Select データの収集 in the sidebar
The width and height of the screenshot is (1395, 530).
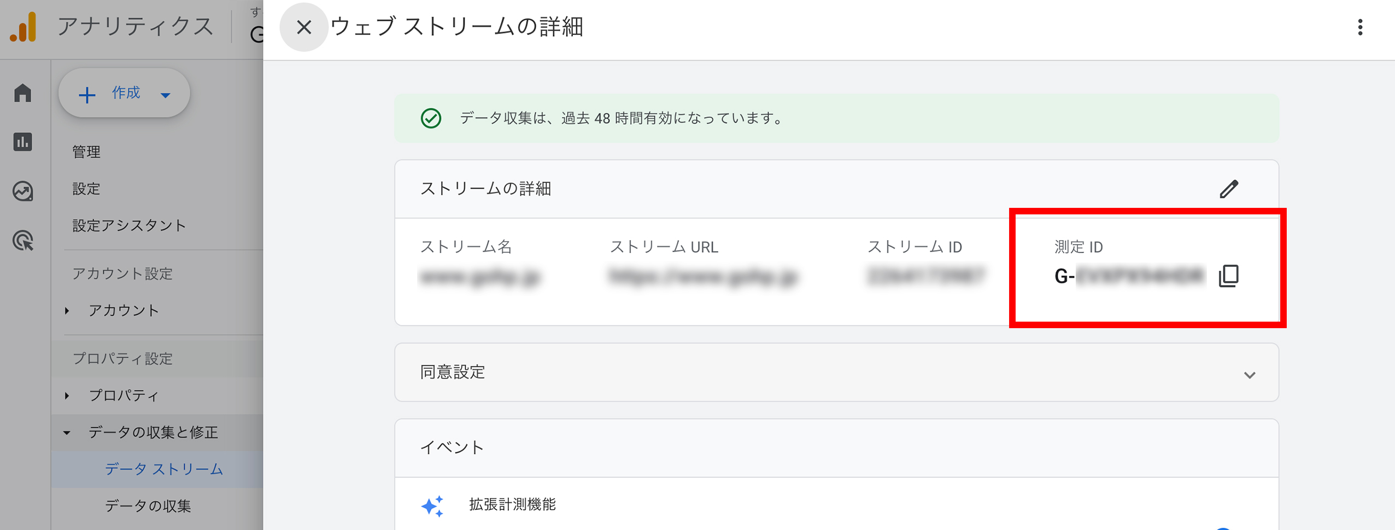point(149,506)
